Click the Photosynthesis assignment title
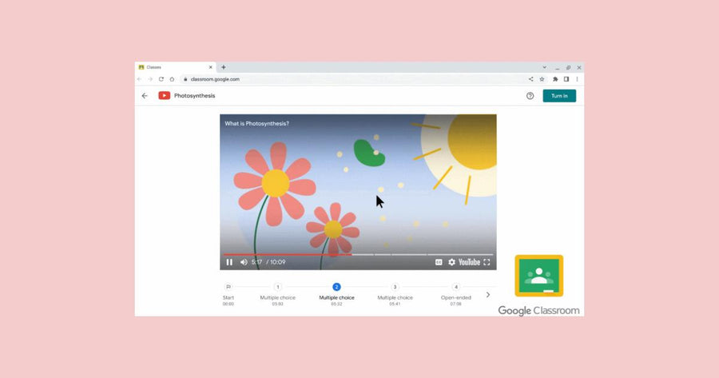The image size is (719, 378). pos(194,96)
